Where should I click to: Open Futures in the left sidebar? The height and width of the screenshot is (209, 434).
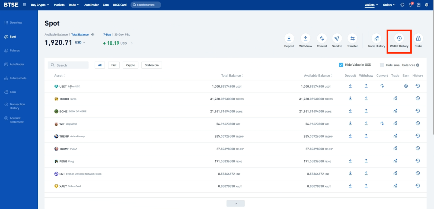coord(15,50)
